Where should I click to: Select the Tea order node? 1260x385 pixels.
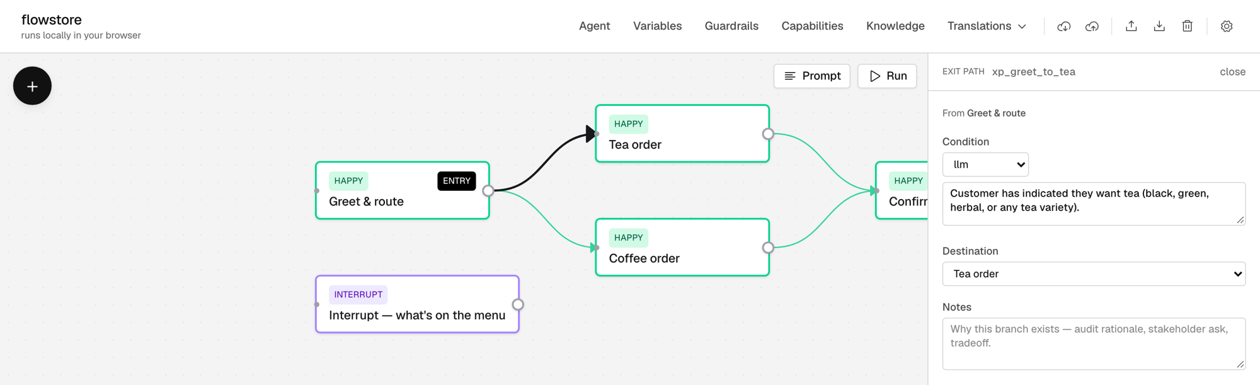(682, 134)
